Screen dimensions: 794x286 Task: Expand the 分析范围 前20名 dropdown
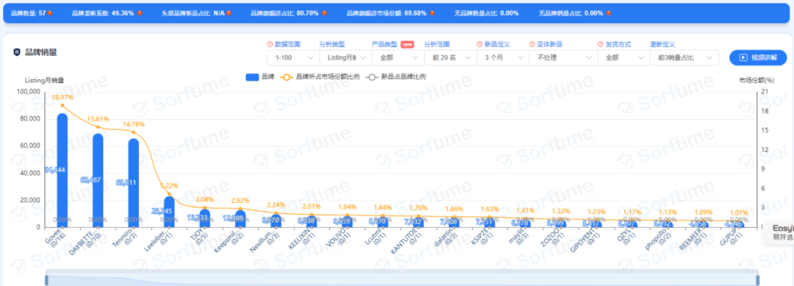coord(450,57)
